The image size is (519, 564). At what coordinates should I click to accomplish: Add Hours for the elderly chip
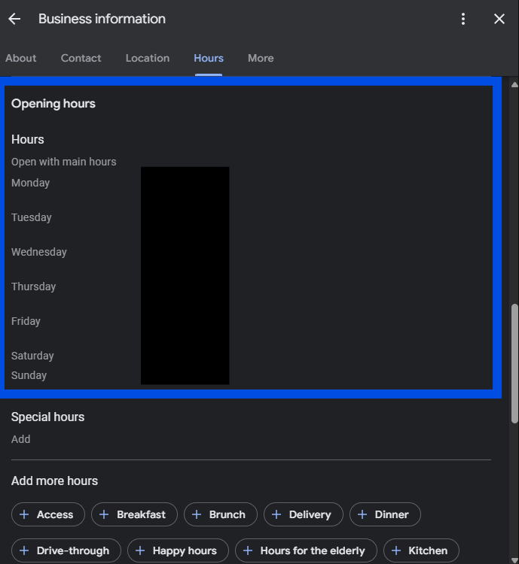tap(305, 550)
